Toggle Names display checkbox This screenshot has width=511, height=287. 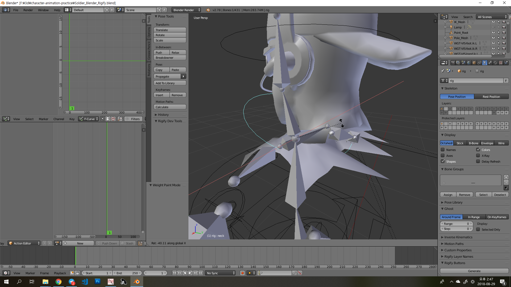pyautogui.click(x=443, y=150)
